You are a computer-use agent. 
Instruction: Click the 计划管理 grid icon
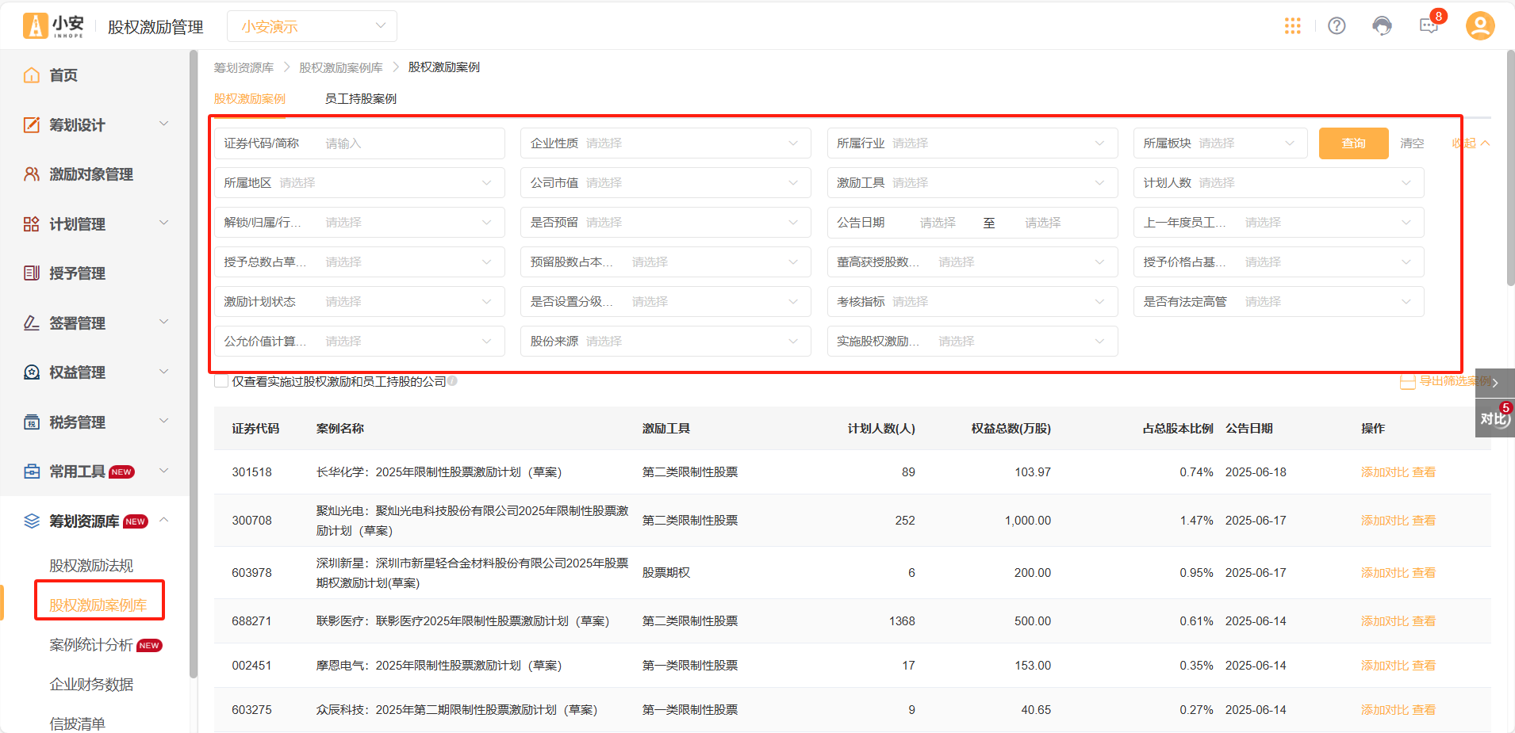click(32, 224)
